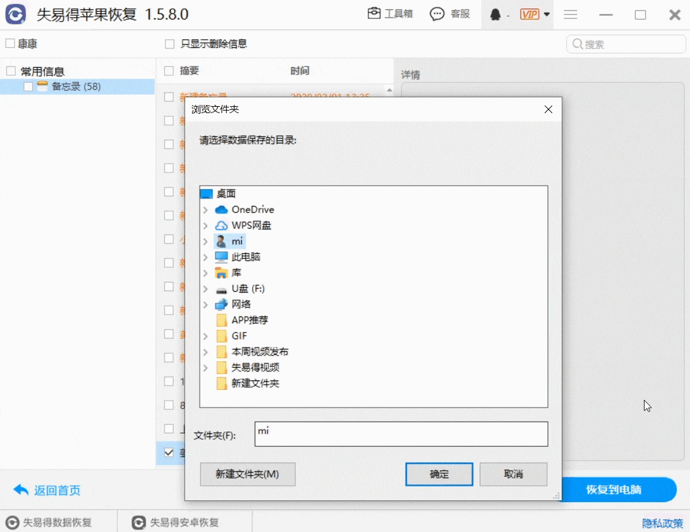Open 隐私政策 link

pos(662,523)
